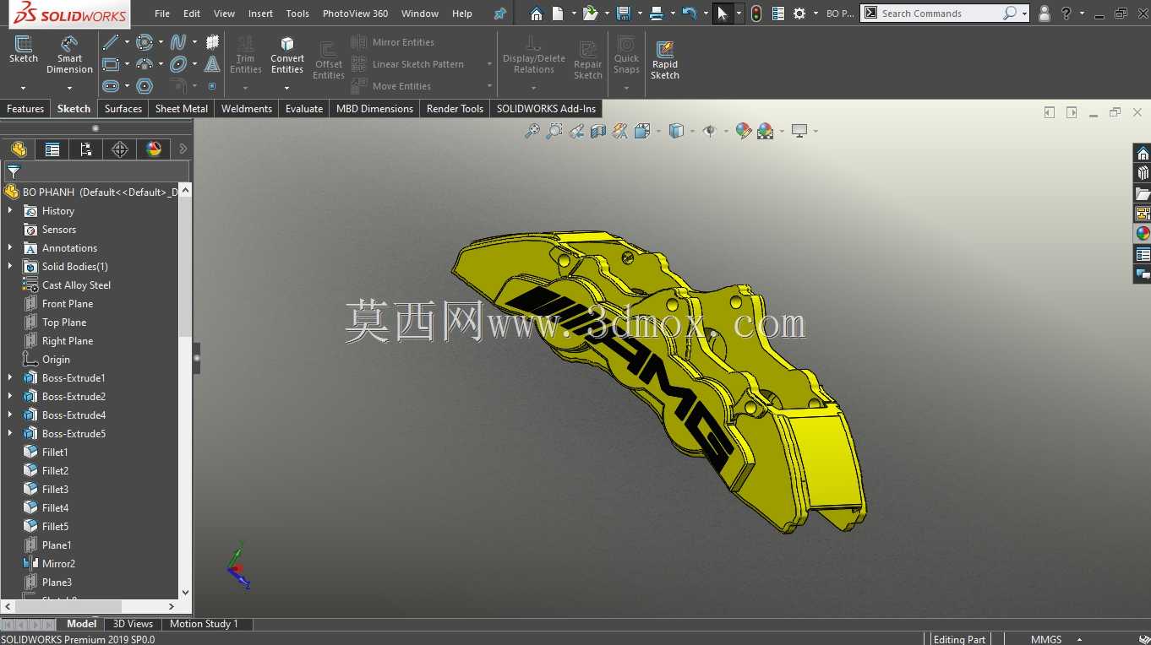Image resolution: width=1151 pixels, height=645 pixels.
Task: Open the Tools menu
Action: (x=297, y=14)
